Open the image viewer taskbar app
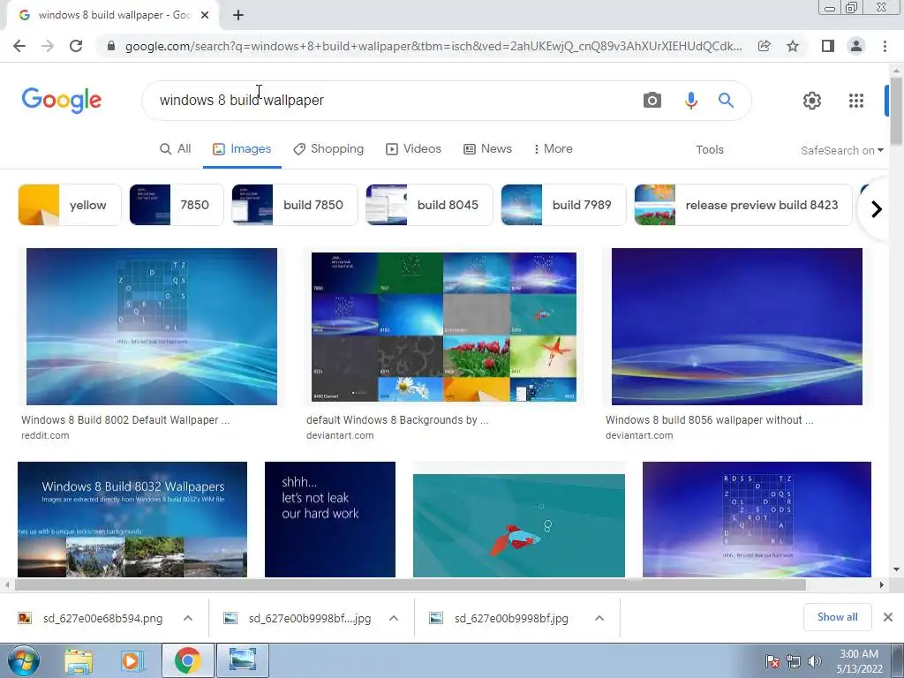Screen dimensions: 904x678 pos(243,660)
